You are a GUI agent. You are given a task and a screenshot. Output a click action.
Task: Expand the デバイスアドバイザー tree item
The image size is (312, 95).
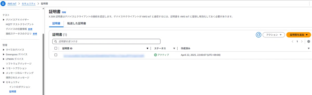pos(4,20)
